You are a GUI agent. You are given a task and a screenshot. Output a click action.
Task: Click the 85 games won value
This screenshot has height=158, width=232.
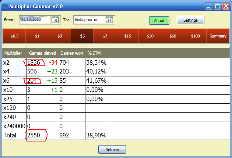[x=63, y=80]
